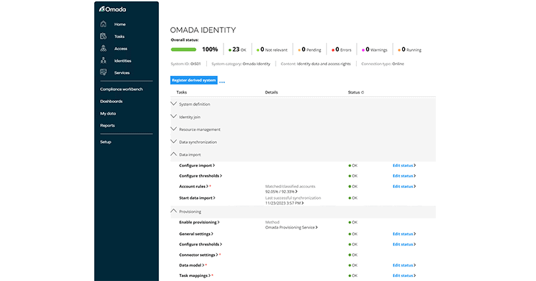The image size is (536, 281).
Task: Open the Connector settings task
Action: tap(198, 255)
